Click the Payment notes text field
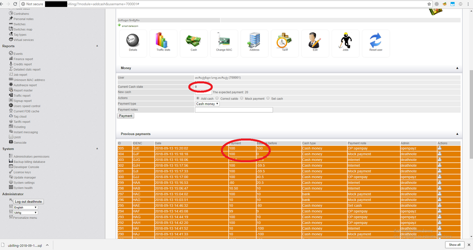The image size is (473, 250). [x=234, y=110]
